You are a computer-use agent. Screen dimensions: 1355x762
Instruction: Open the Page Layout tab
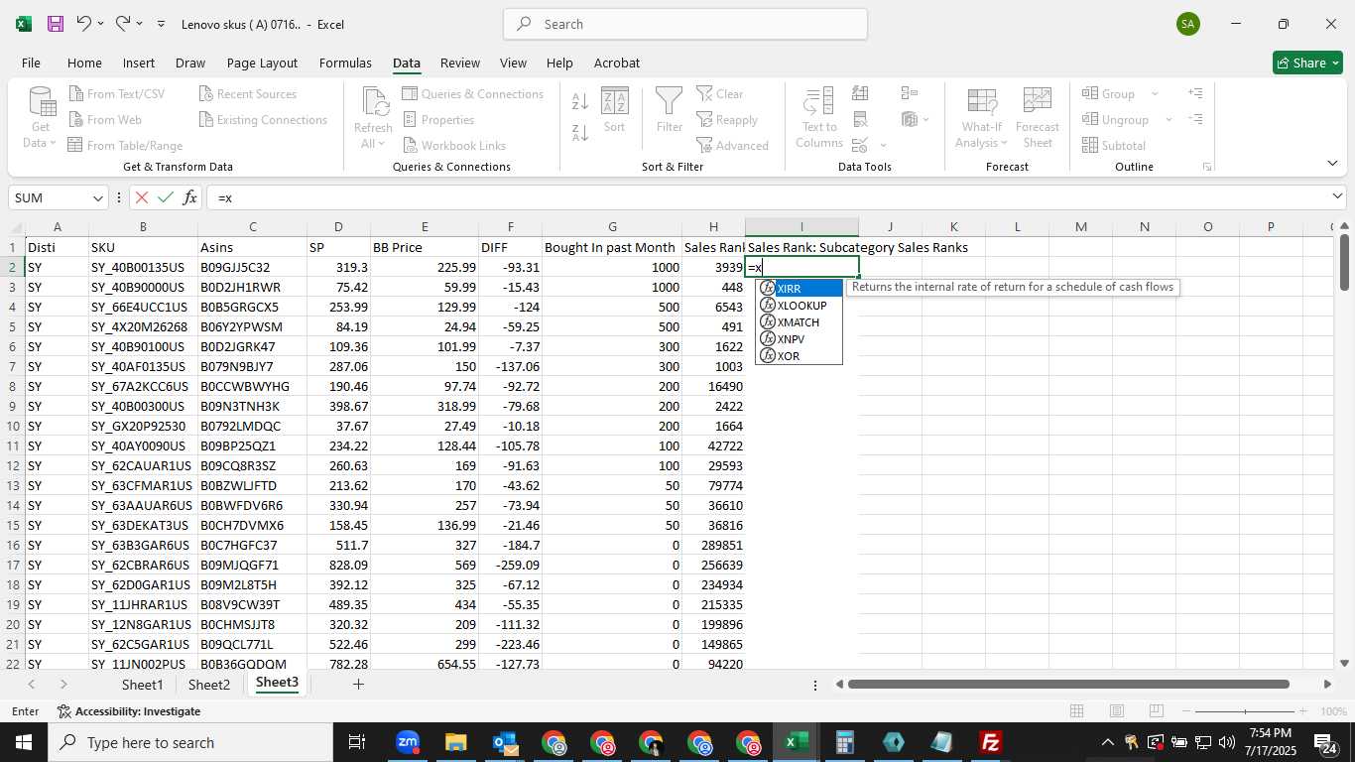262,63
